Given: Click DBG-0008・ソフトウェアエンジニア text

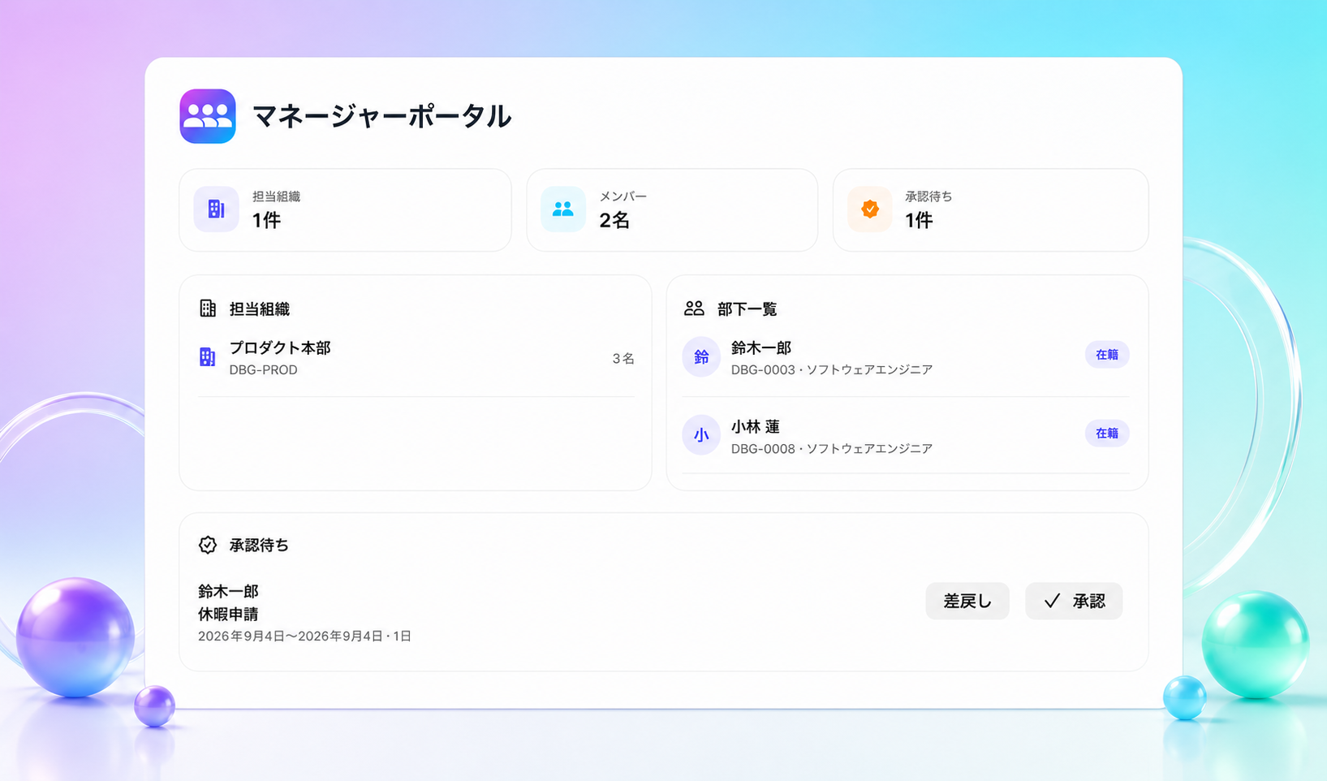Looking at the screenshot, I should pyautogui.click(x=832, y=449).
